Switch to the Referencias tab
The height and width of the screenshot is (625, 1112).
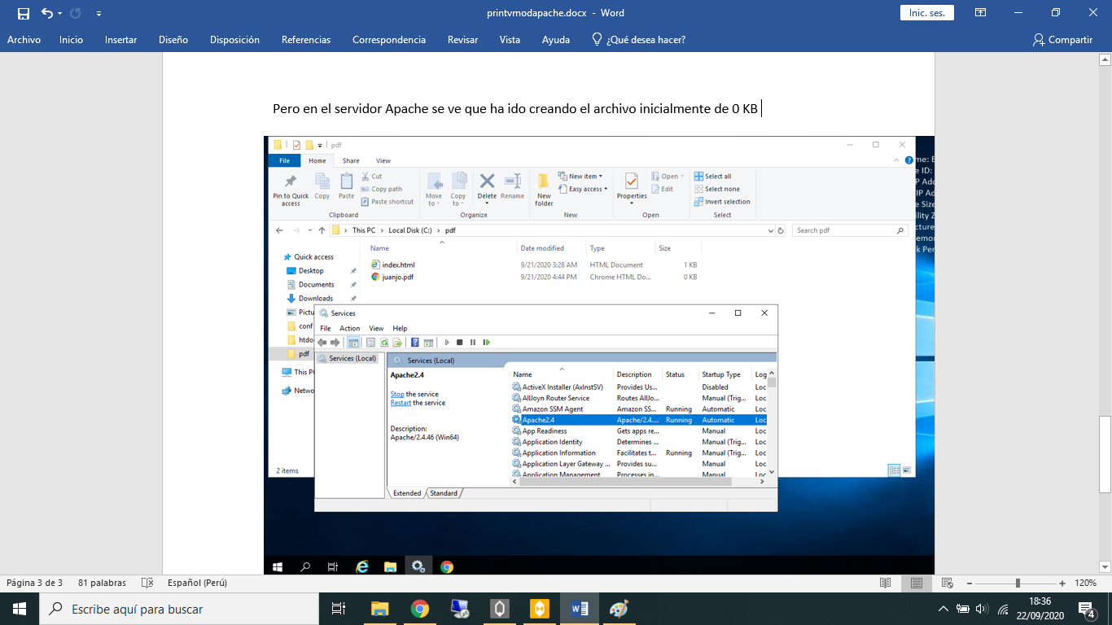click(306, 39)
